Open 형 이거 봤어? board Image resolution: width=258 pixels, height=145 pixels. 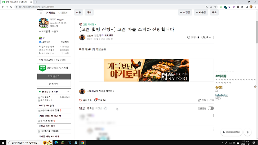pyautogui.click(x=46, y=121)
